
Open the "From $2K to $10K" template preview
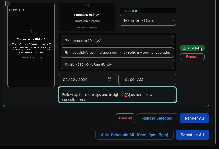[87, 17]
